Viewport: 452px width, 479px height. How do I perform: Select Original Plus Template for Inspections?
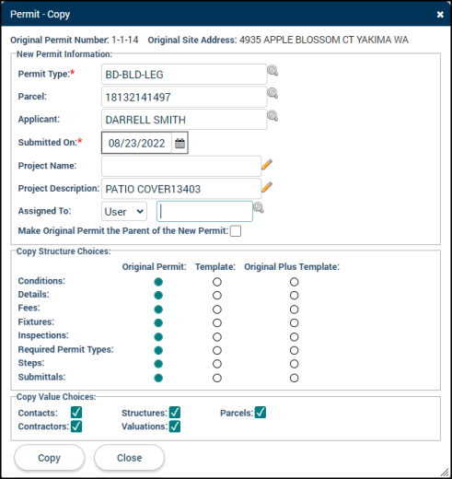[x=294, y=337]
